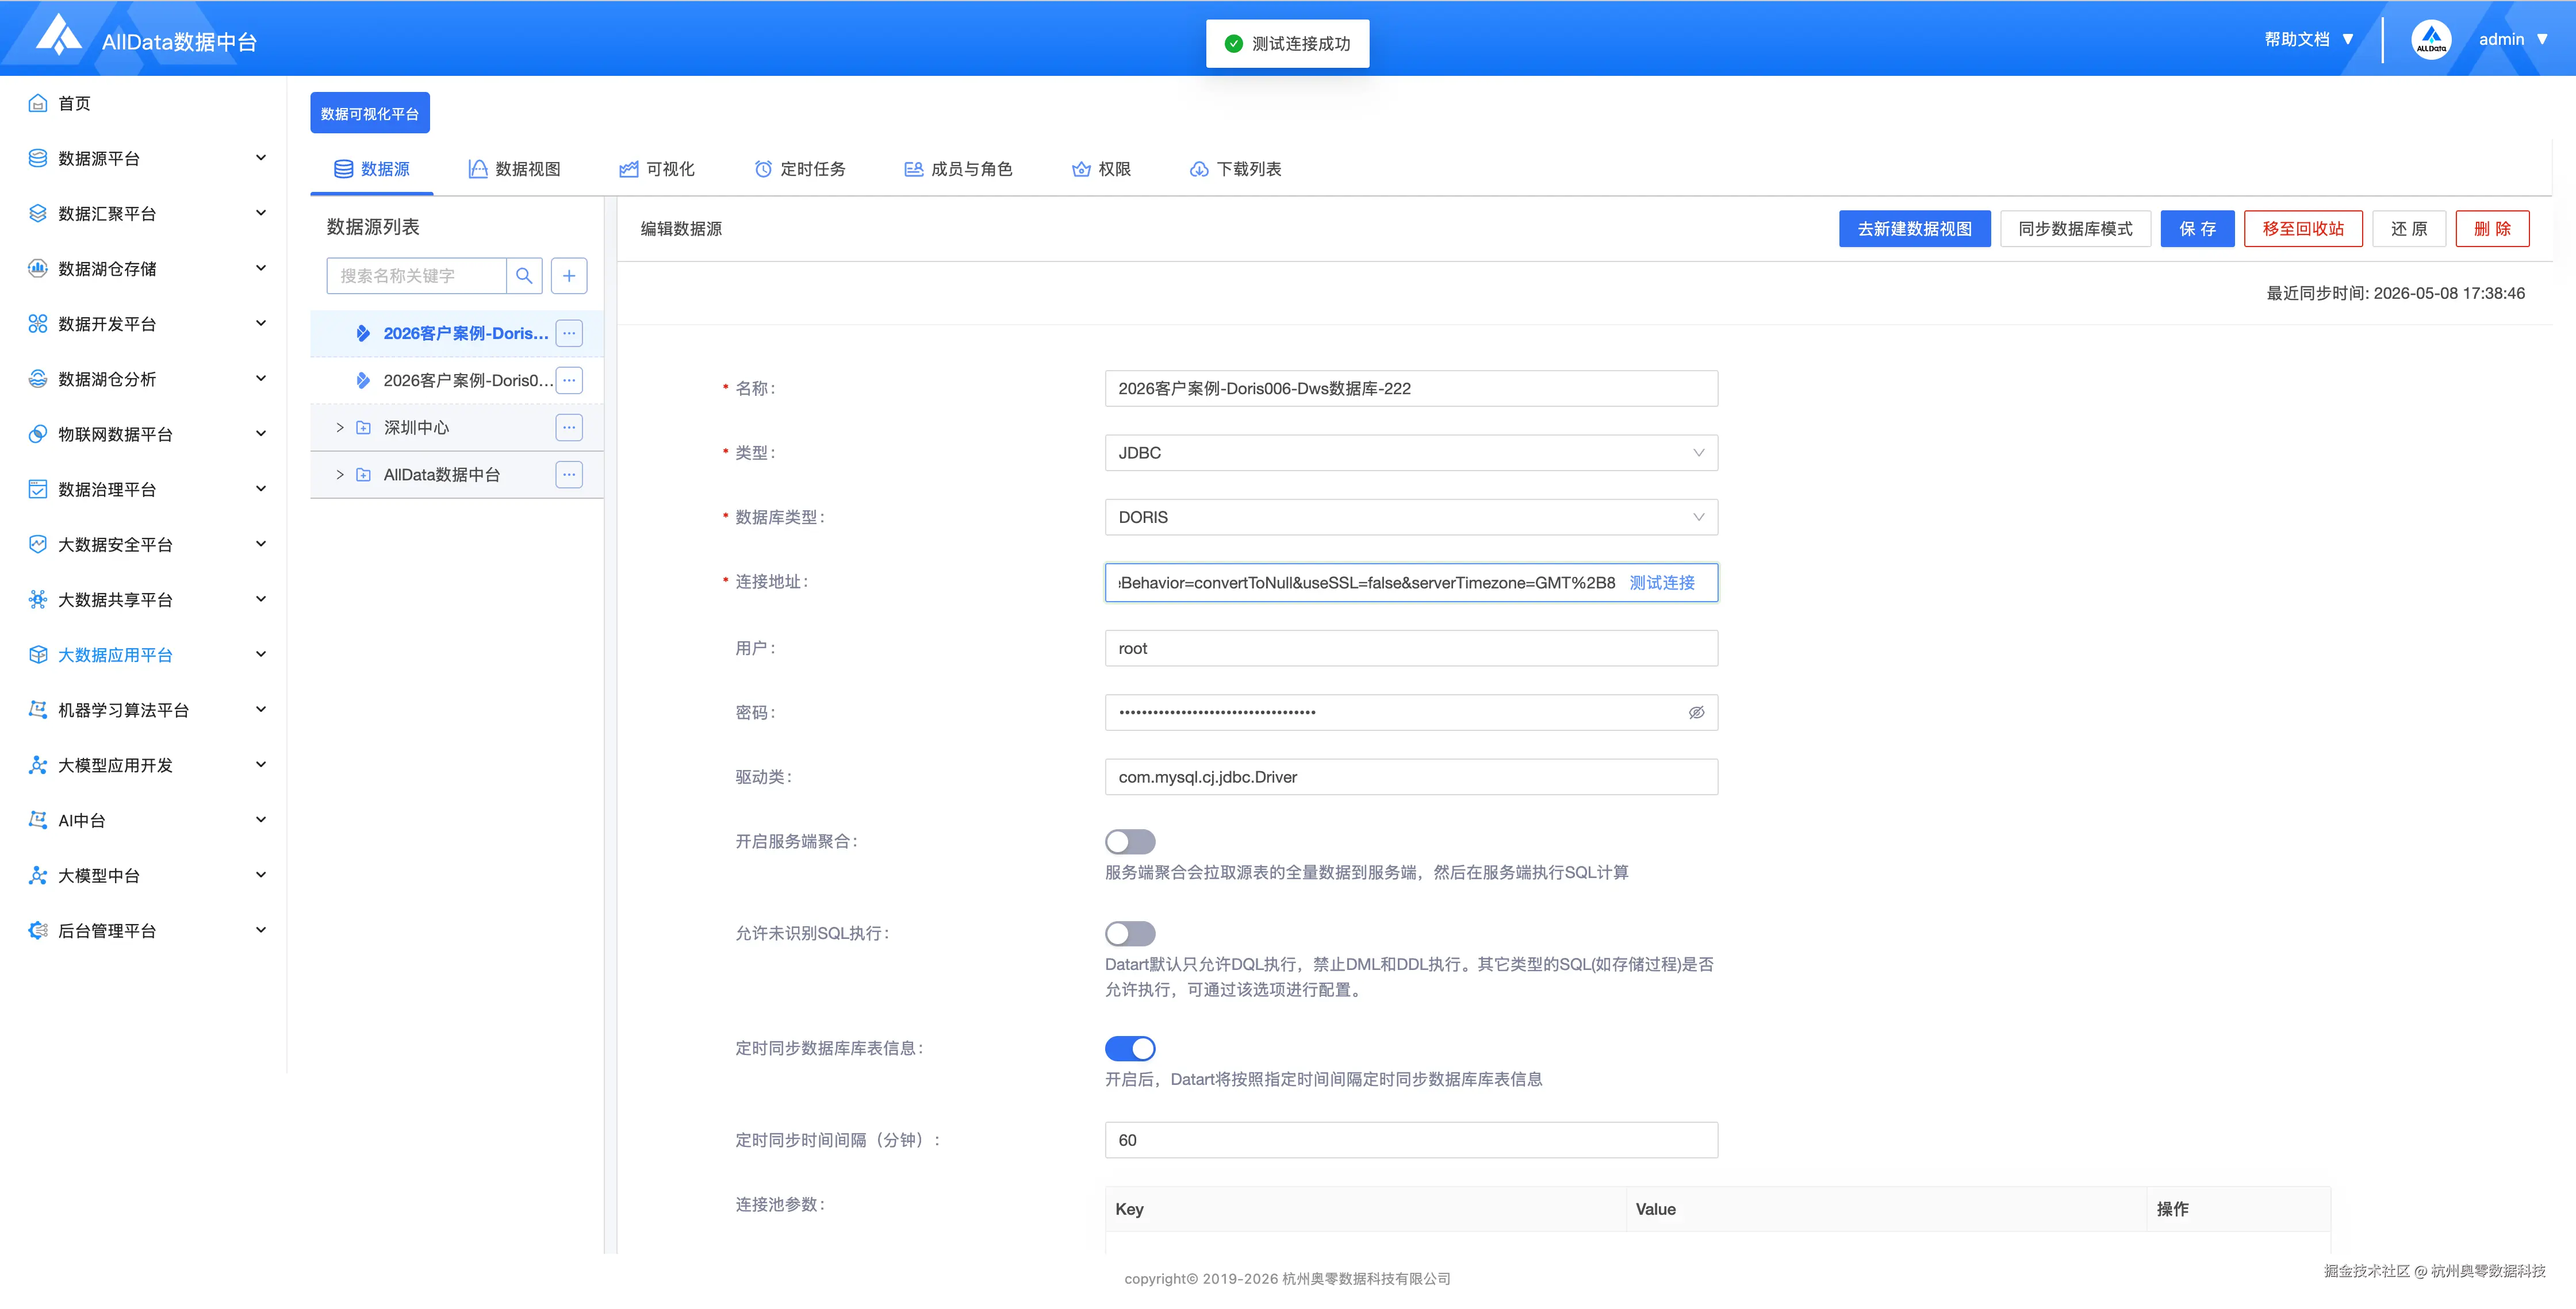2576x1309 pixels.
Task: Click the admin avatar icon
Action: click(x=2430, y=40)
